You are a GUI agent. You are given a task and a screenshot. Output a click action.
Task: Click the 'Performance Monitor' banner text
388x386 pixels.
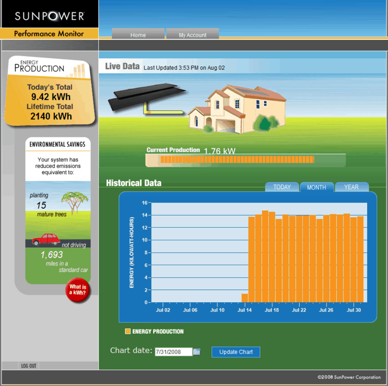(x=49, y=33)
